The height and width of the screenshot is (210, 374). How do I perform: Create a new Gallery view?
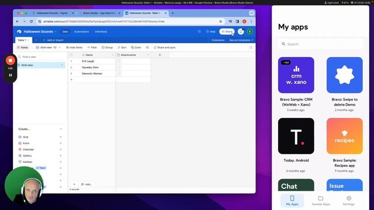[40, 156]
